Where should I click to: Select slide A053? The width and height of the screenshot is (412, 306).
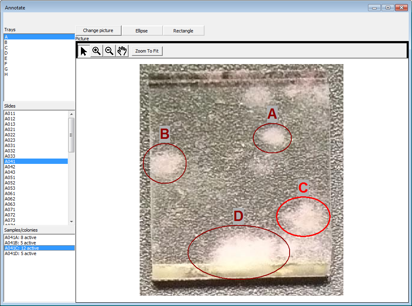36,188
